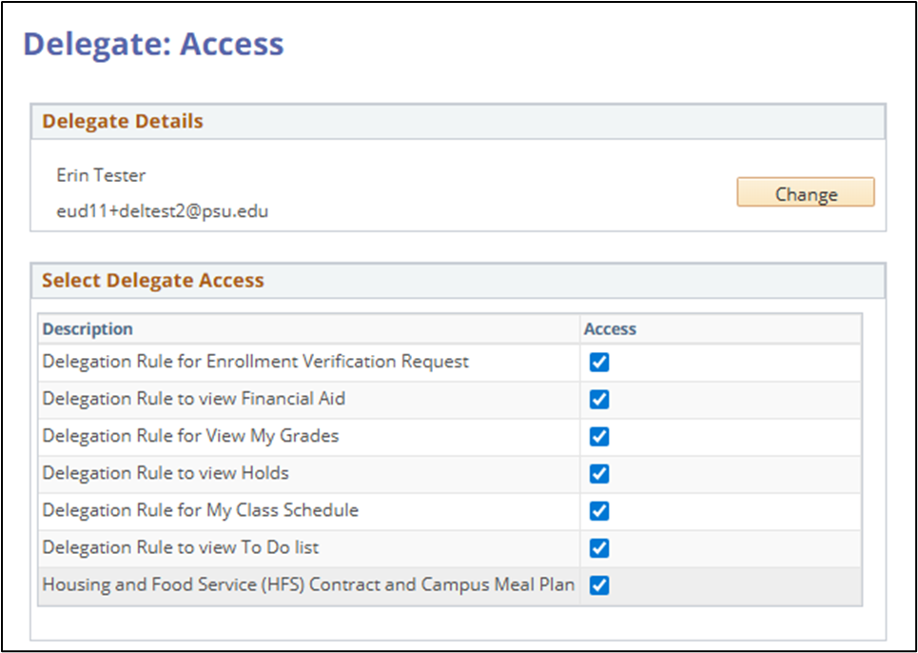Image resolution: width=918 pixels, height=653 pixels.
Task: Click the delegate name Erin Tester
Action: pyautogui.click(x=101, y=175)
